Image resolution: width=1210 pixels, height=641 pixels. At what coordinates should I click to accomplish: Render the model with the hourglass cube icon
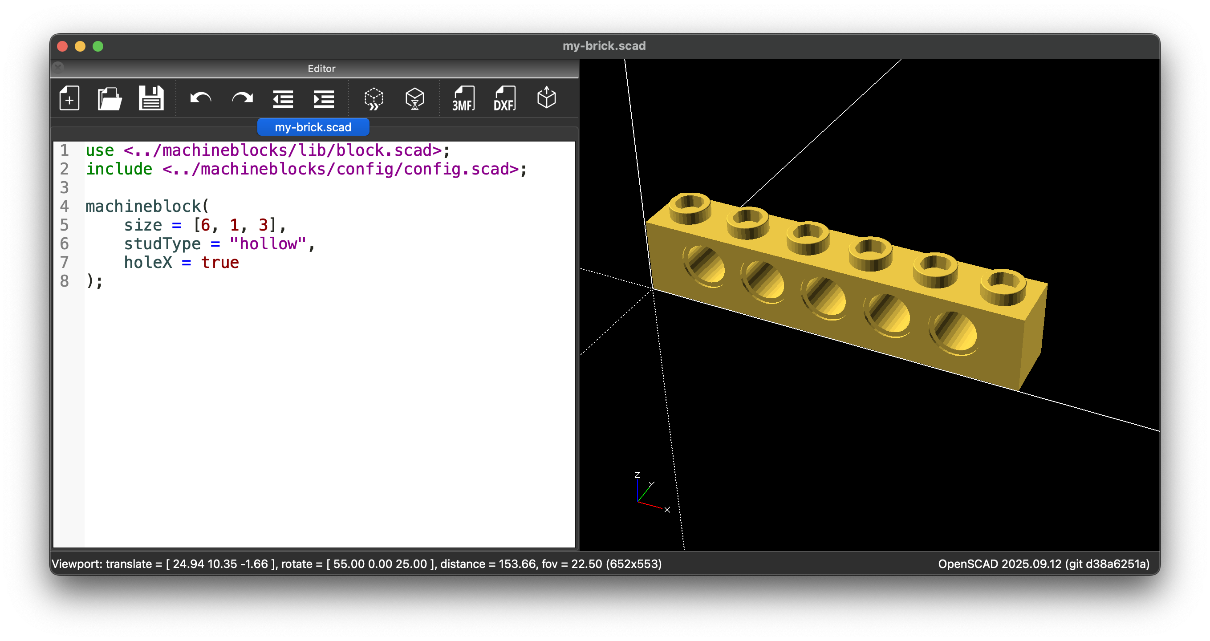tap(414, 99)
